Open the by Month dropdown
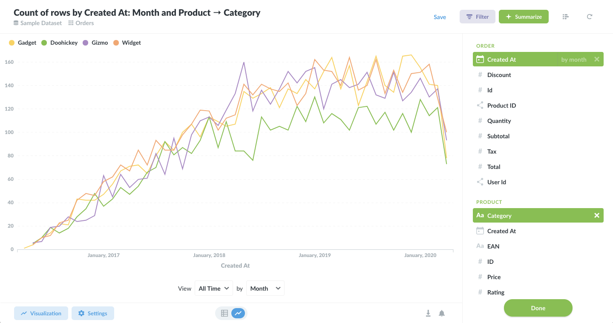 (x=265, y=289)
